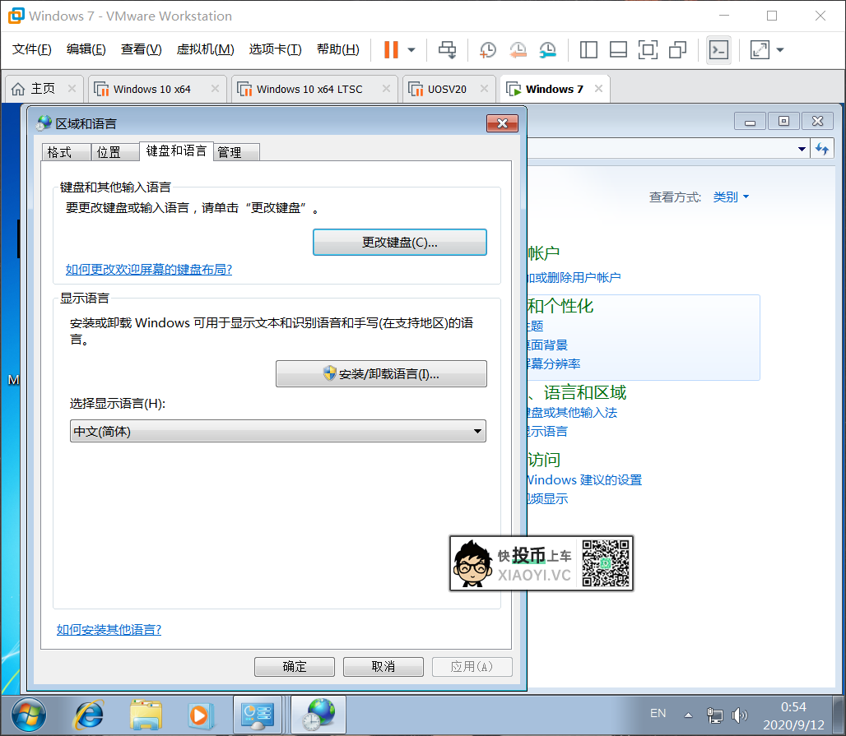Send Ctrl+Alt+Del to the guest OS
Viewport: 846px width, 736px height.
(x=447, y=50)
